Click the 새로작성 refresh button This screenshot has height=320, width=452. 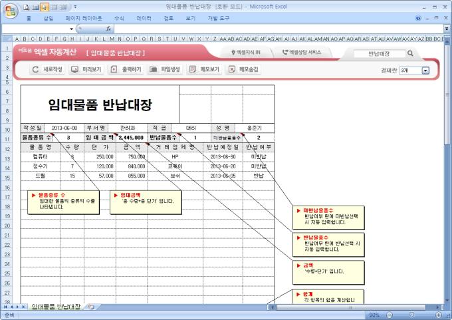point(47,70)
